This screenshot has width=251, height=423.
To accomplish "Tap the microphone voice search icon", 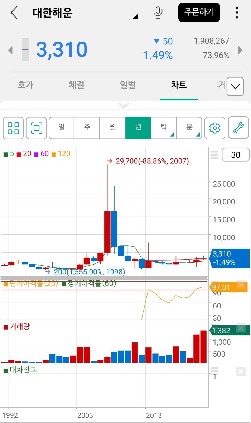I will point(158,13).
